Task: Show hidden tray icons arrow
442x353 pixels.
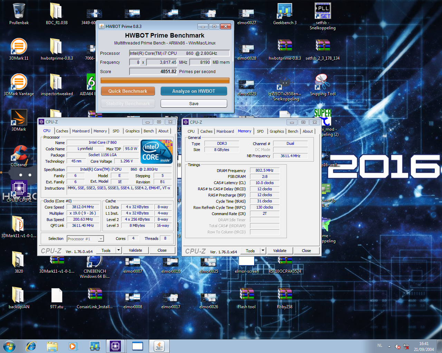Action: pos(389,346)
